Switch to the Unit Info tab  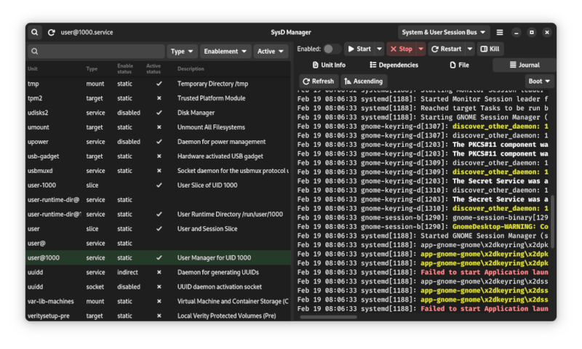tap(328, 65)
